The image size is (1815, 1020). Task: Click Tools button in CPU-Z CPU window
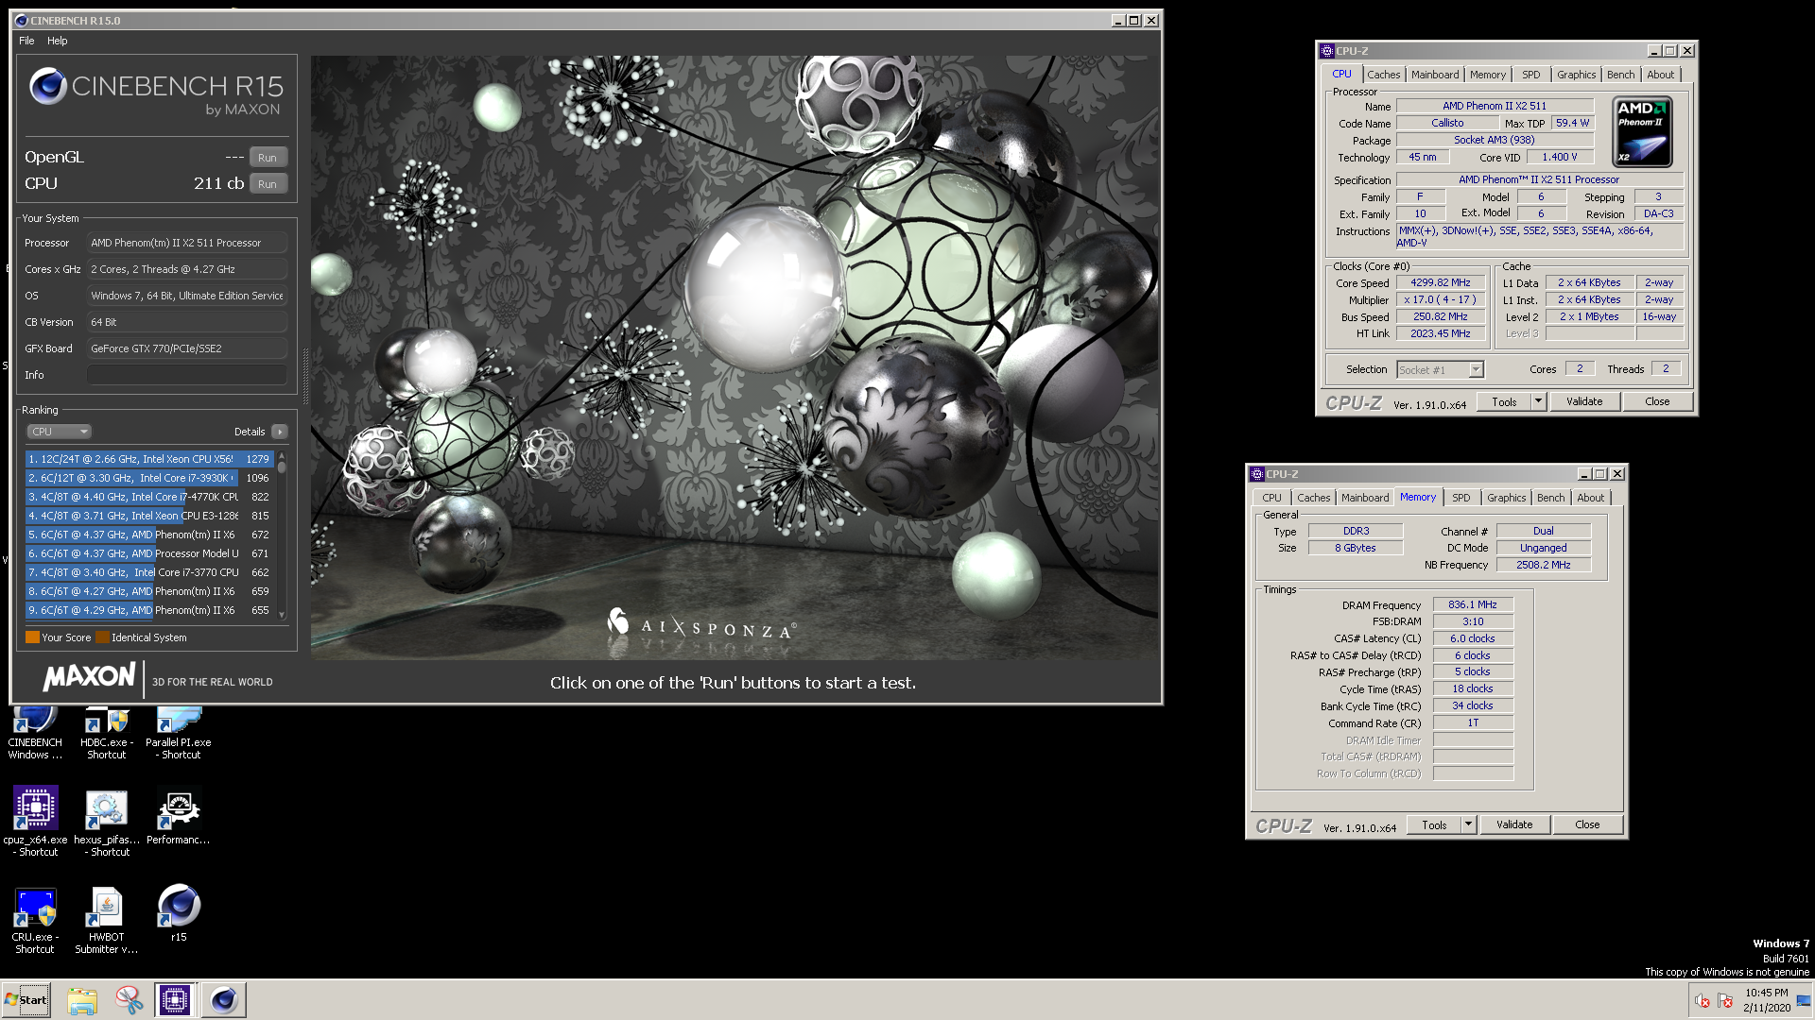tap(1504, 401)
